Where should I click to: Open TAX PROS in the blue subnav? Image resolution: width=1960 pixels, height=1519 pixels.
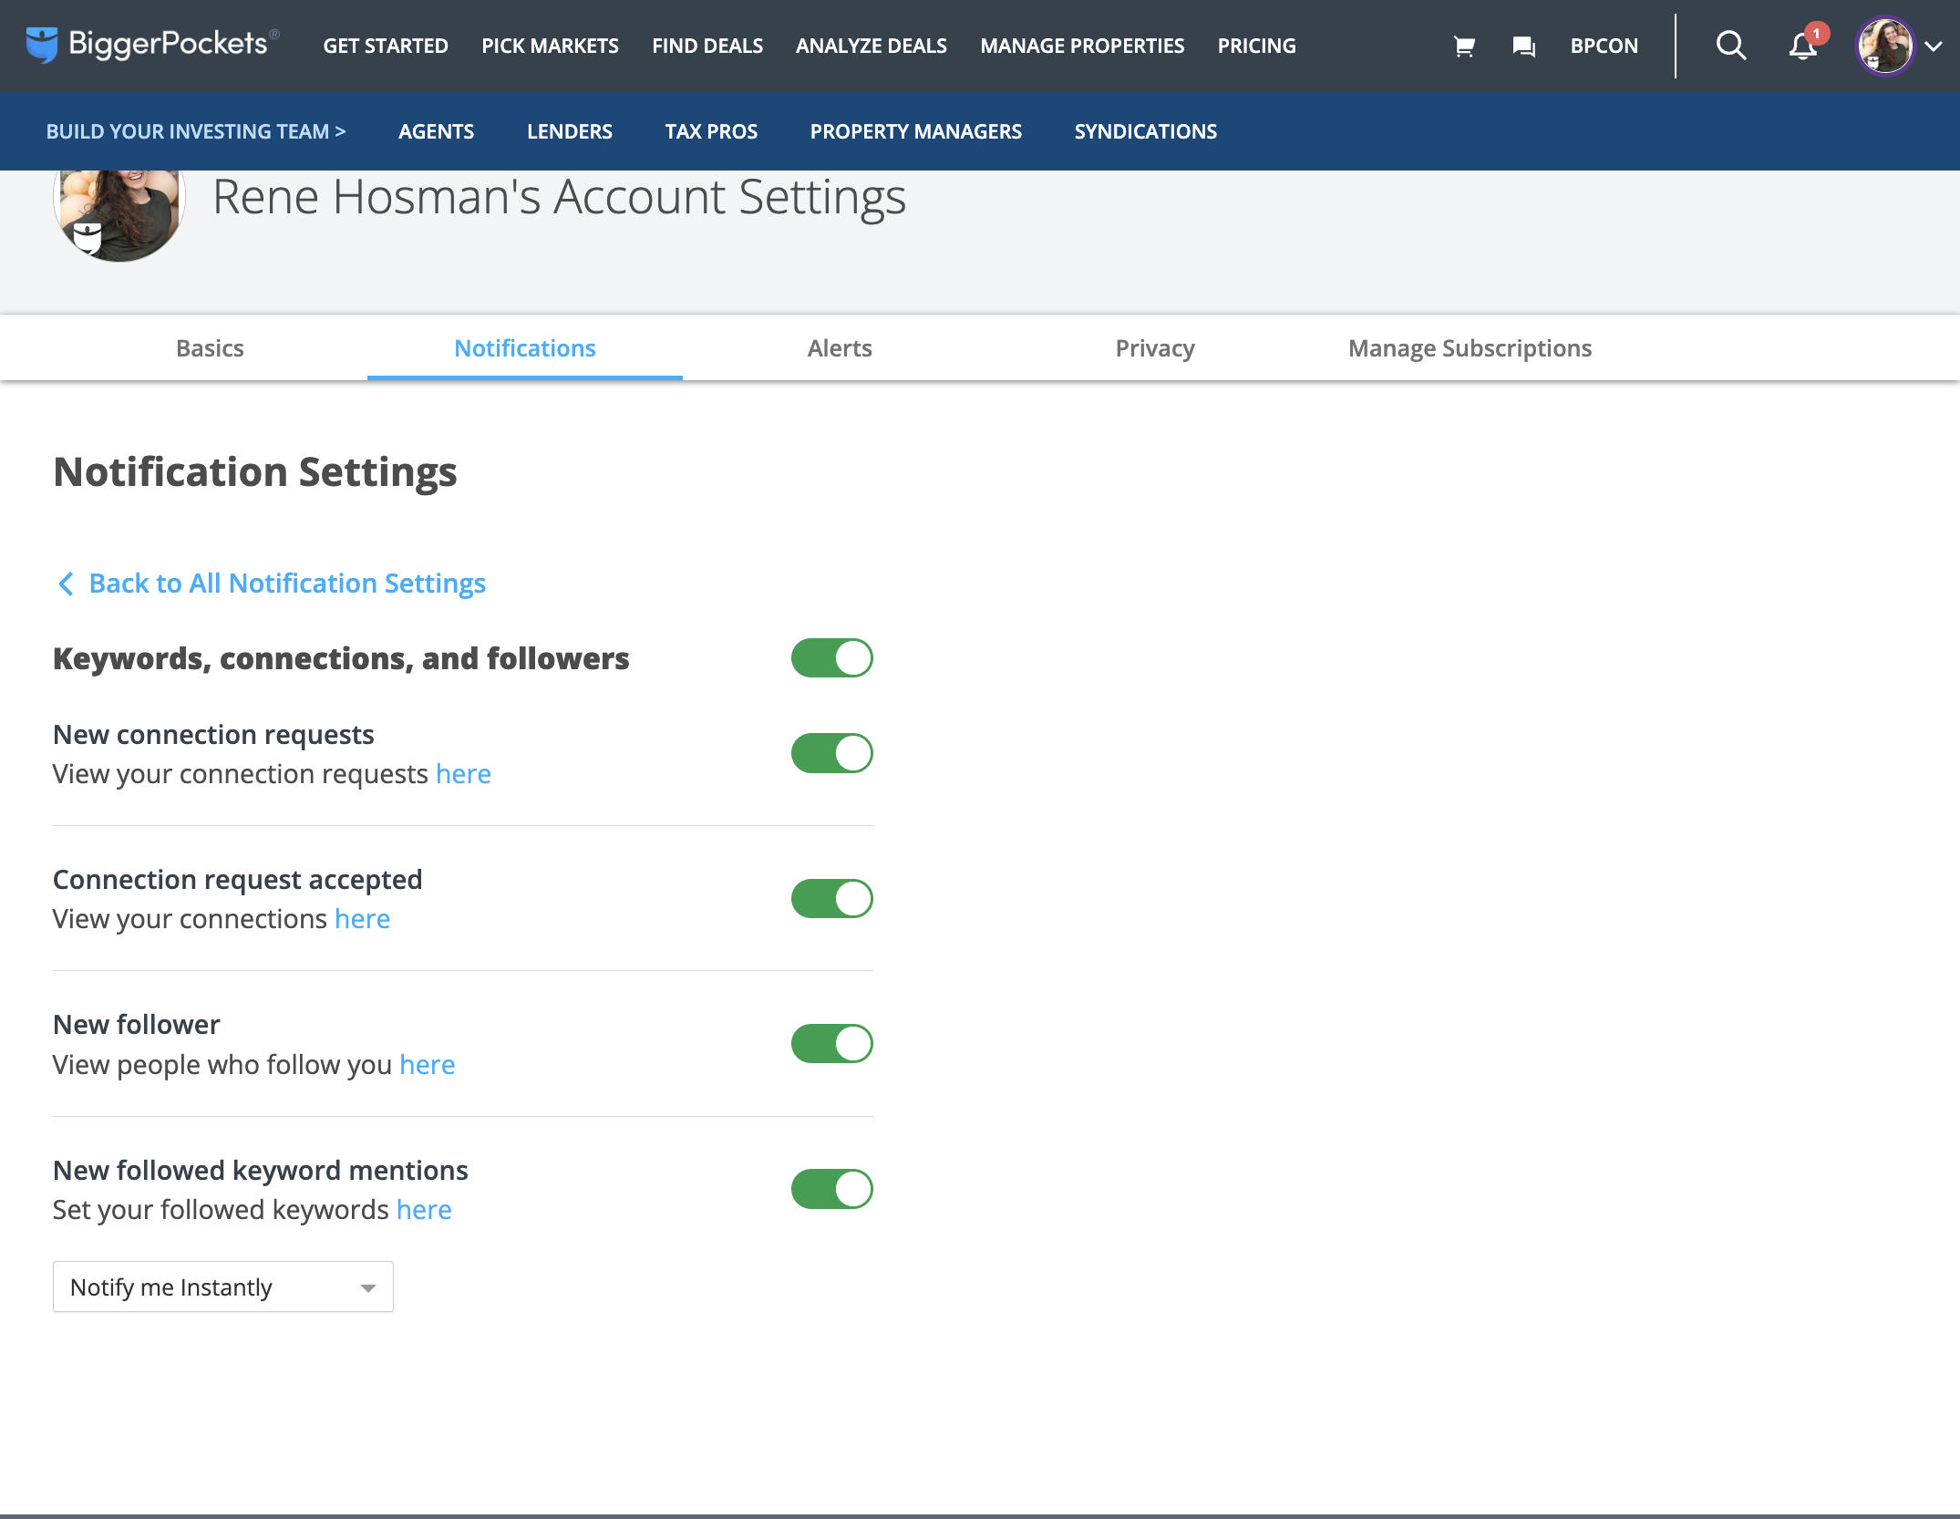coord(711,131)
